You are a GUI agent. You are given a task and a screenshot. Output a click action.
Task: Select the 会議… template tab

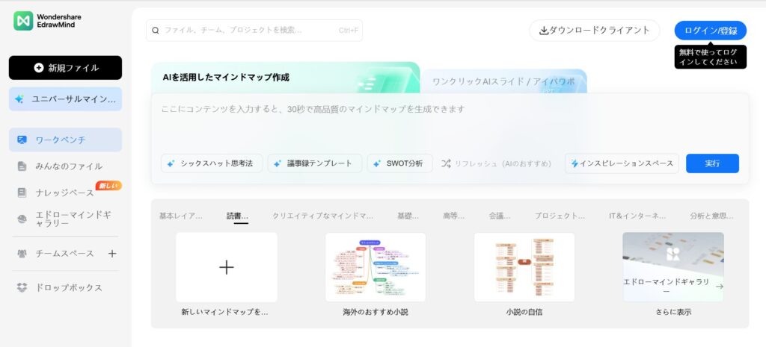[x=499, y=216]
